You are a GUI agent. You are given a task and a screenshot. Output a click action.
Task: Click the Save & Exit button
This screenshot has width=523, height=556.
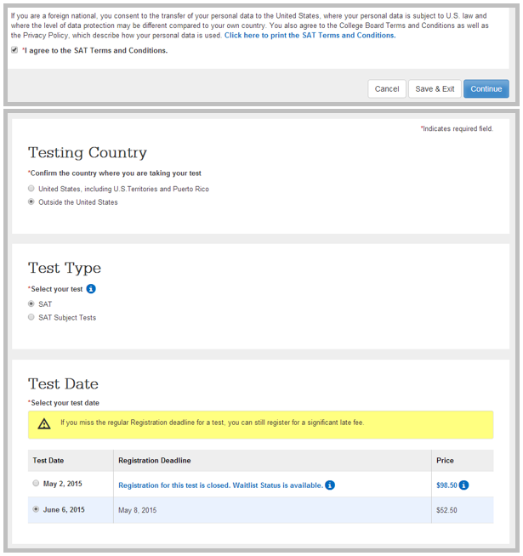pyautogui.click(x=435, y=88)
